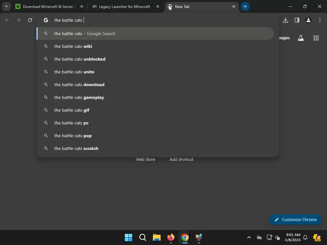
Task: Click the Chrome taskbar icon
Action: 185,237
